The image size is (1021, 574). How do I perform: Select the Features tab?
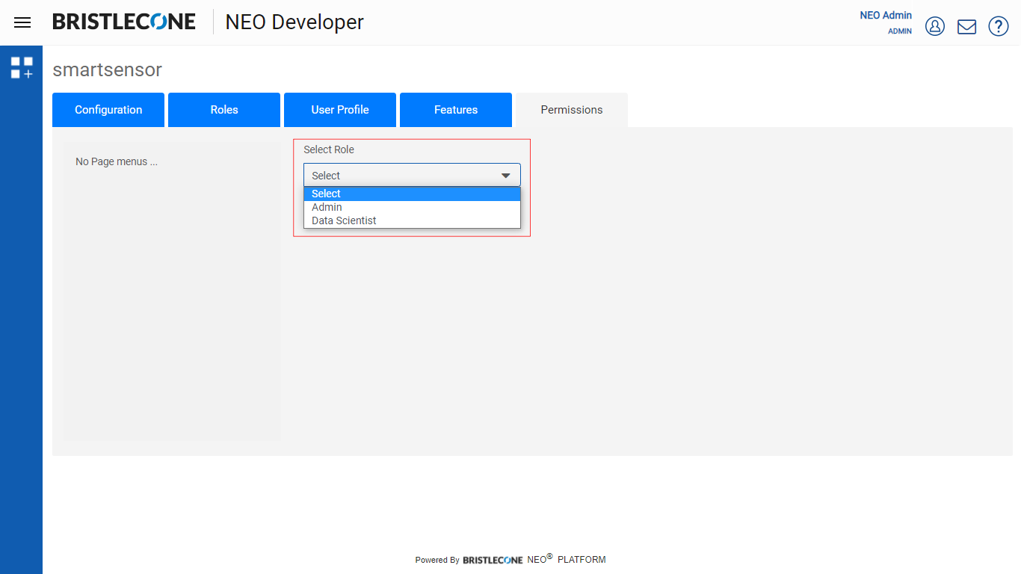456,110
